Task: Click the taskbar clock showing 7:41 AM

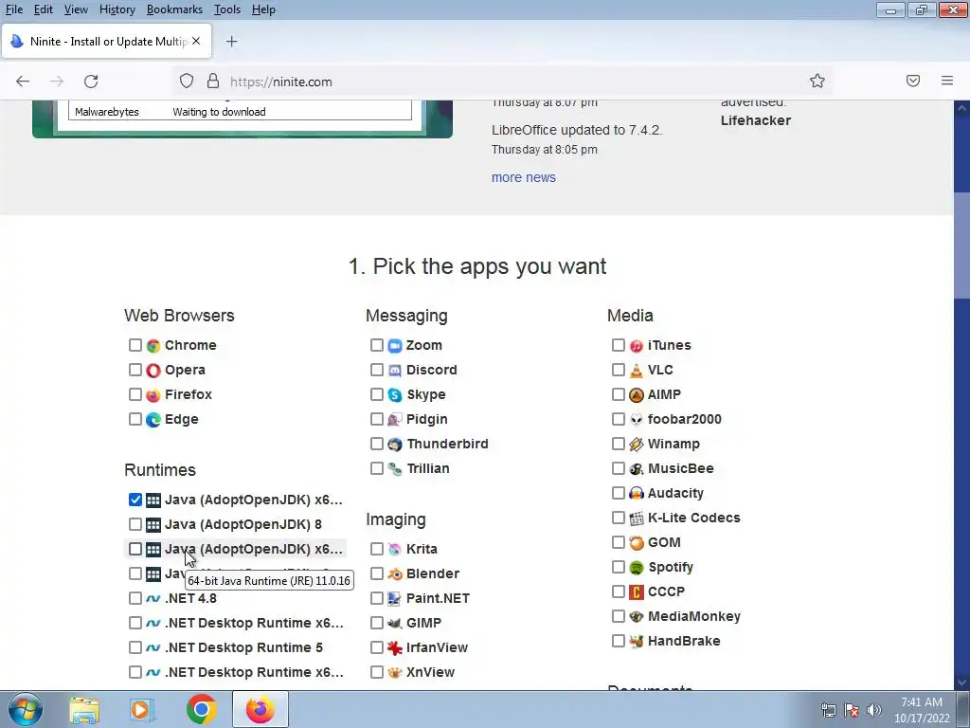Action: click(922, 710)
